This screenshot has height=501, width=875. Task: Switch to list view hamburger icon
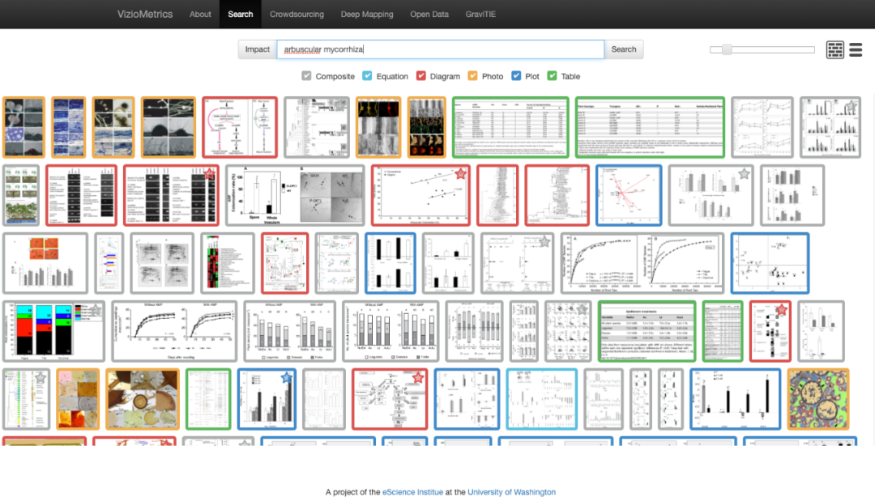(x=856, y=49)
